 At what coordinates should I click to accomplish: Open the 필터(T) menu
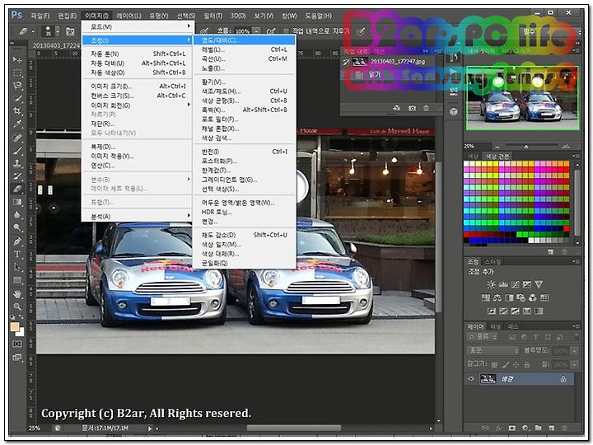[213, 16]
